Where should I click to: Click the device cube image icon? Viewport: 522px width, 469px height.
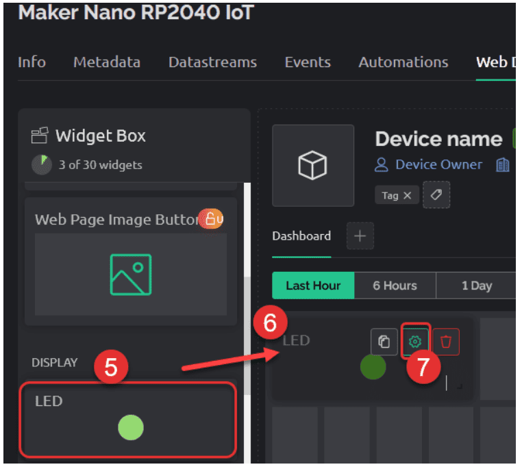tap(313, 166)
